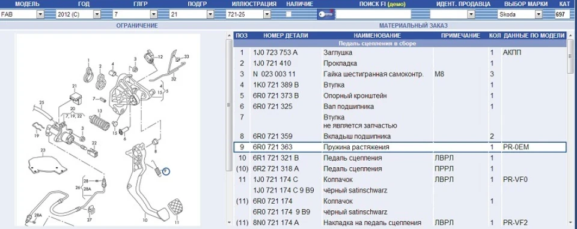
Task: Toggle the НАЛИЧИЕ checkbox
Action: click(x=289, y=14)
